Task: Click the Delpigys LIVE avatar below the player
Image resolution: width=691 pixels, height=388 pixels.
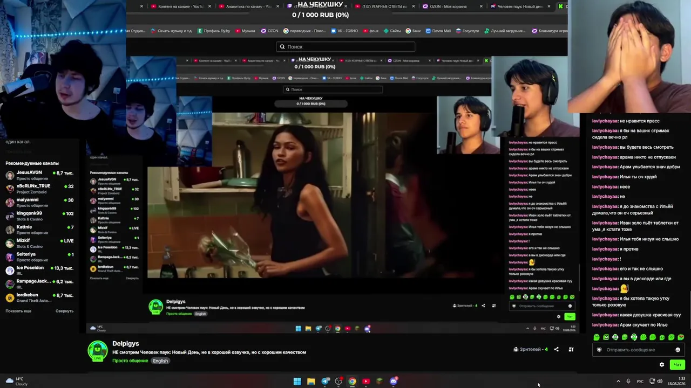Action: [98, 351]
